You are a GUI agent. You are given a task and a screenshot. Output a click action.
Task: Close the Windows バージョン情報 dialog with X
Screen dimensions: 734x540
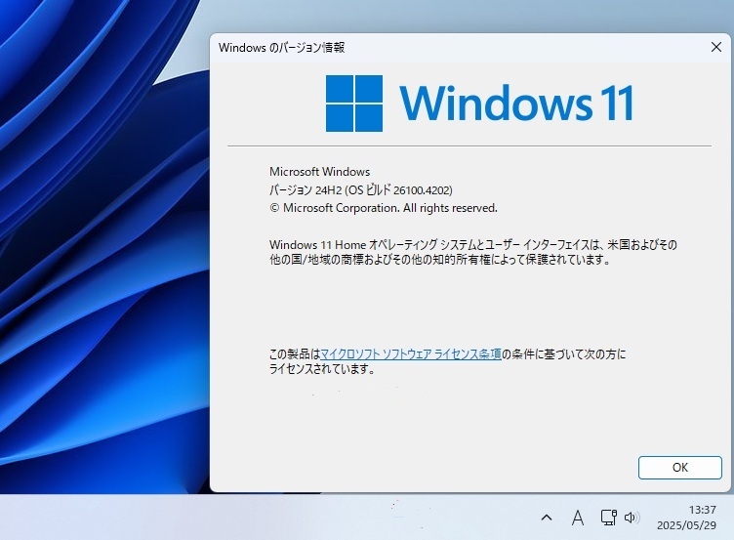pyautogui.click(x=715, y=47)
